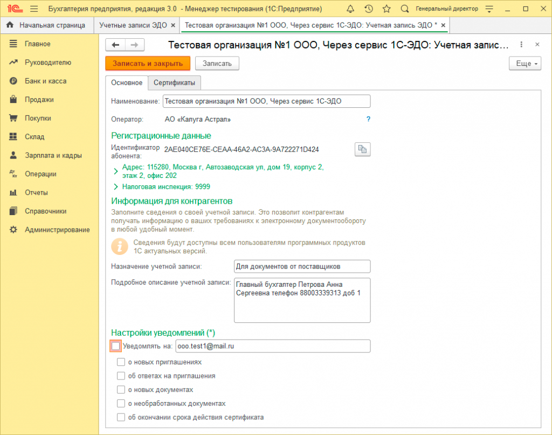Check о необработанных документах
Screen dimensions: 552x435
121,403
